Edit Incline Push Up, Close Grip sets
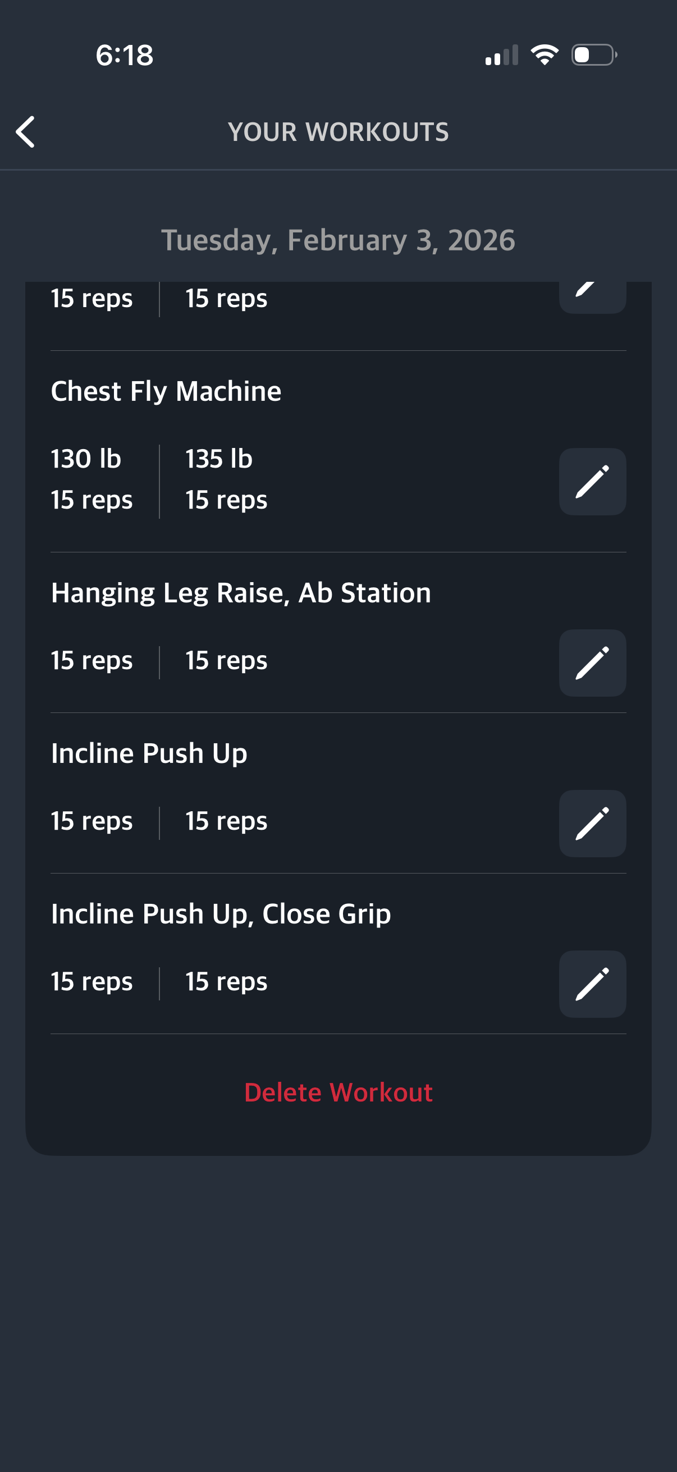 pos(592,984)
